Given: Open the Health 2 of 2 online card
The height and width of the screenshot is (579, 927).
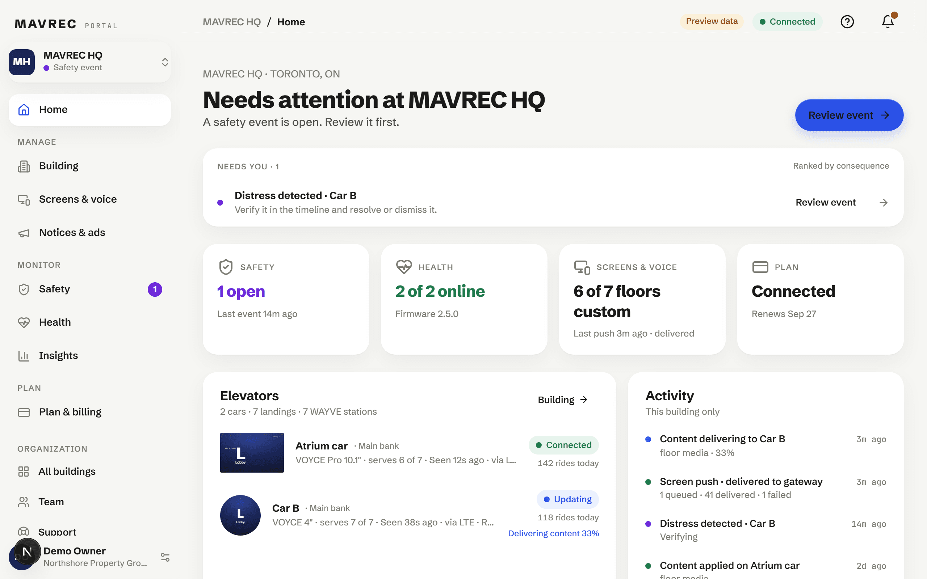Looking at the screenshot, I should click(x=464, y=299).
